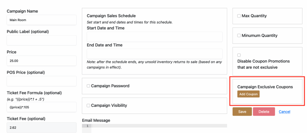Follow the Cancel link
Image resolution: width=307 pixels, height=133 pixels.
click(x=285, y=112)
